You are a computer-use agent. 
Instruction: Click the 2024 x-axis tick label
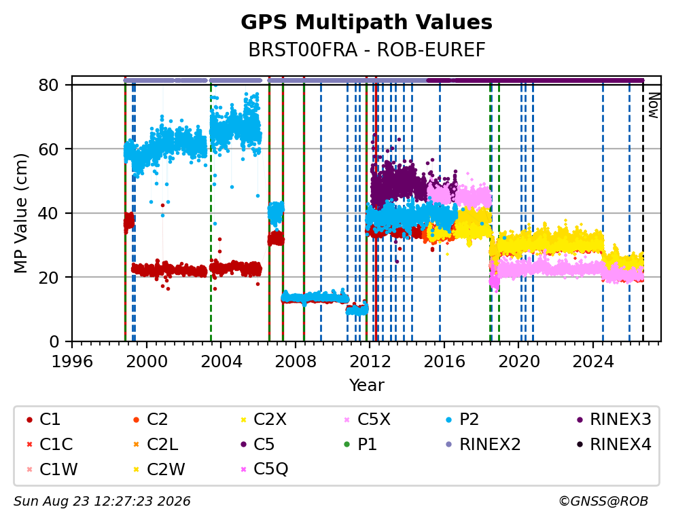[593, 361]
